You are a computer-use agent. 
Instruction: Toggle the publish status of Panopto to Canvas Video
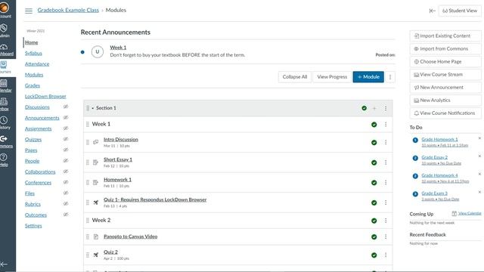click(x=374, y=236)
